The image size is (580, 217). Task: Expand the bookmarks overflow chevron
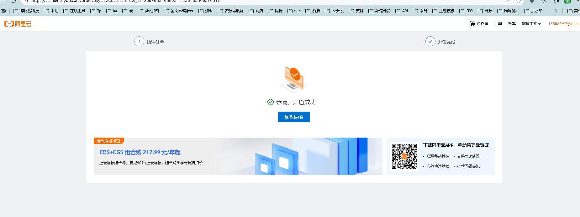(x=556, y=11)
